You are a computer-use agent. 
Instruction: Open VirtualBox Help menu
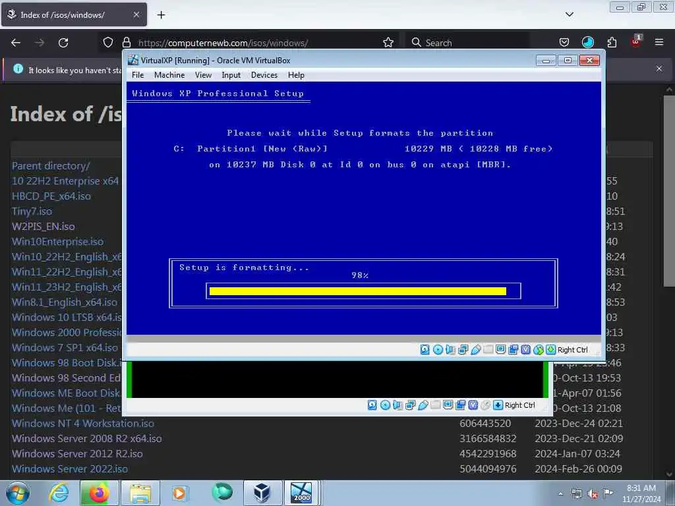coord(296,75)
